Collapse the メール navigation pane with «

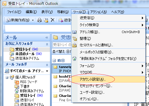click(x=47, y=38)
